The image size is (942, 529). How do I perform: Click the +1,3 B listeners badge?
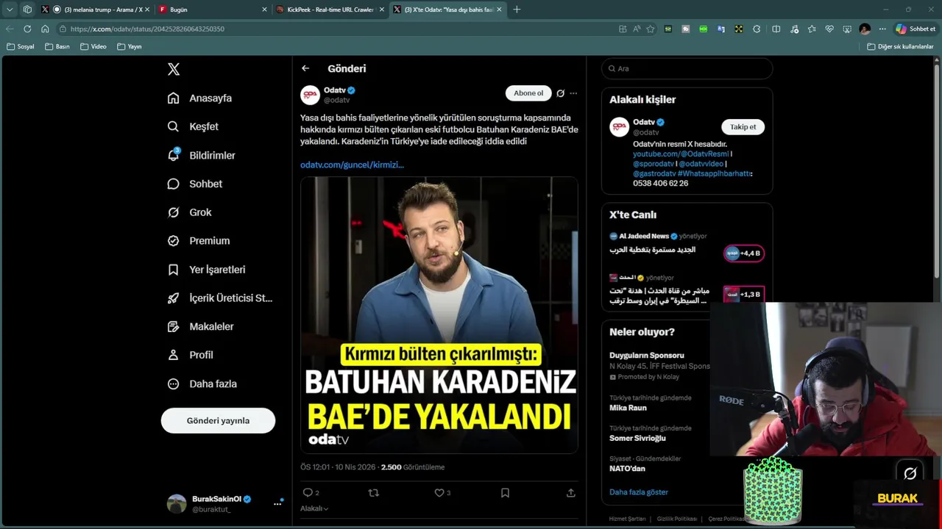point(743,294)
